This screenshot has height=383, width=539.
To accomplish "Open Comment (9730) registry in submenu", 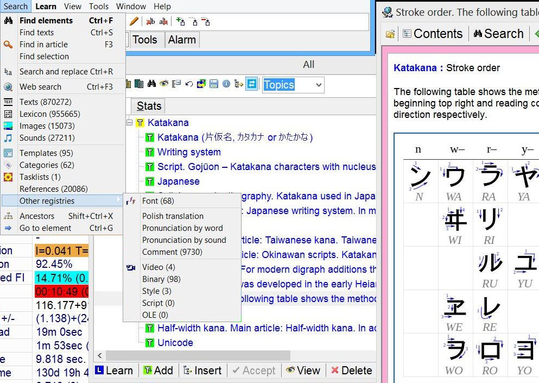I will pos(182,252).
